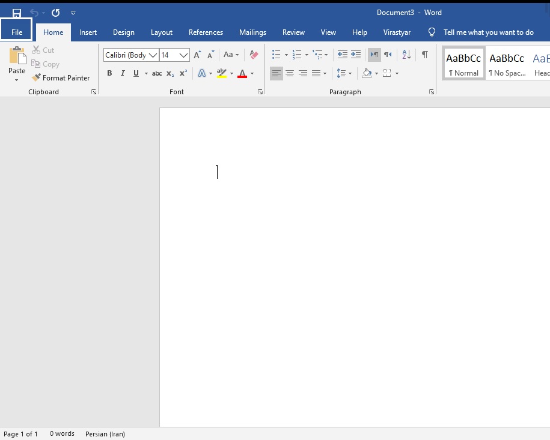The width and height of the screenshot is (550, 440).
Task: Open the Layout tab
Action: pyautogui.click(x=161, y=32)
